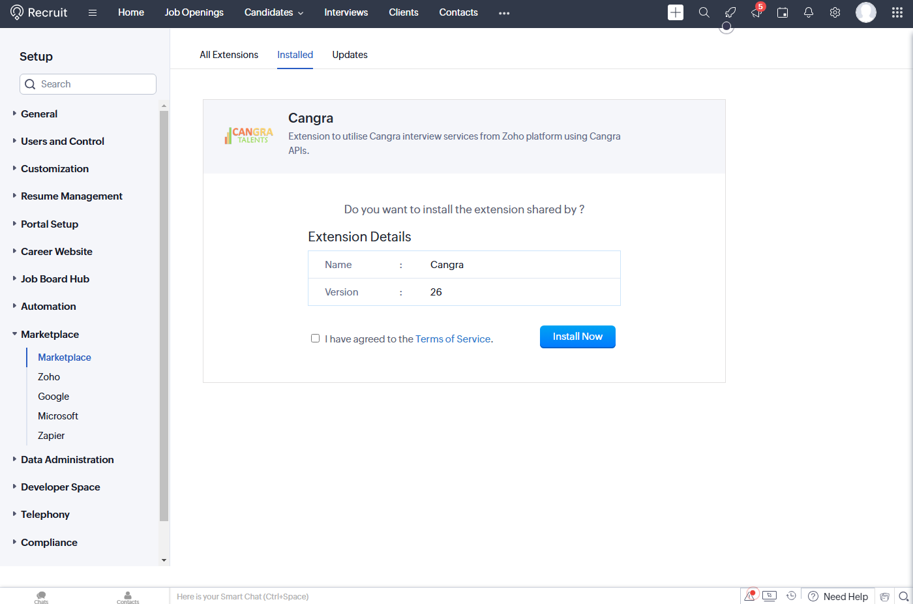Toggle the hamburger sidebar menu icon

93,12
